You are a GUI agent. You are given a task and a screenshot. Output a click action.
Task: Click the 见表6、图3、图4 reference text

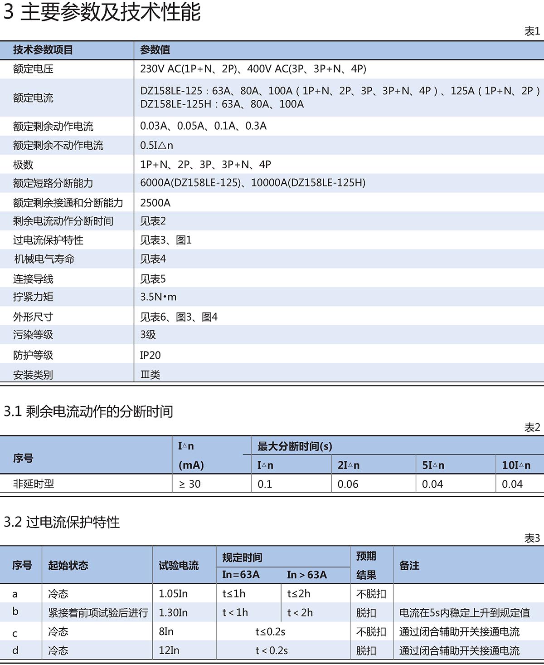tap(179, 317)
